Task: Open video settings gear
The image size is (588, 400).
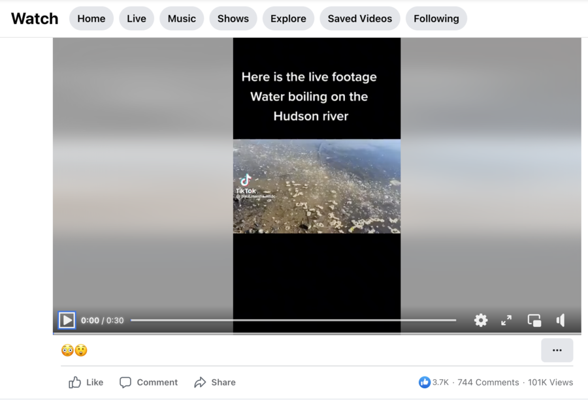Action: pyautogui.click(x=481, y=320)
